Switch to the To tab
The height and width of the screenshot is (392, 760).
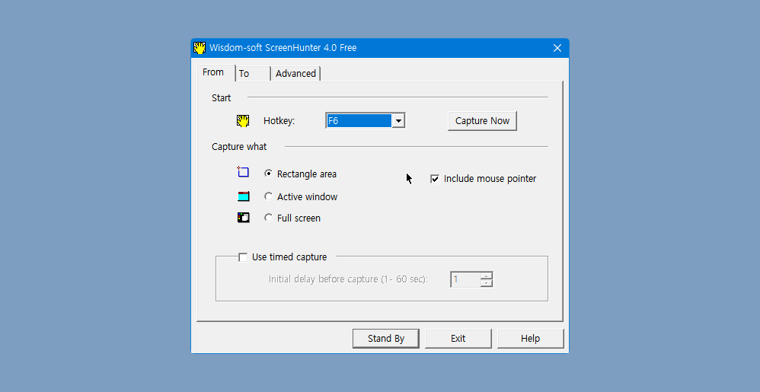click(253, 73)
